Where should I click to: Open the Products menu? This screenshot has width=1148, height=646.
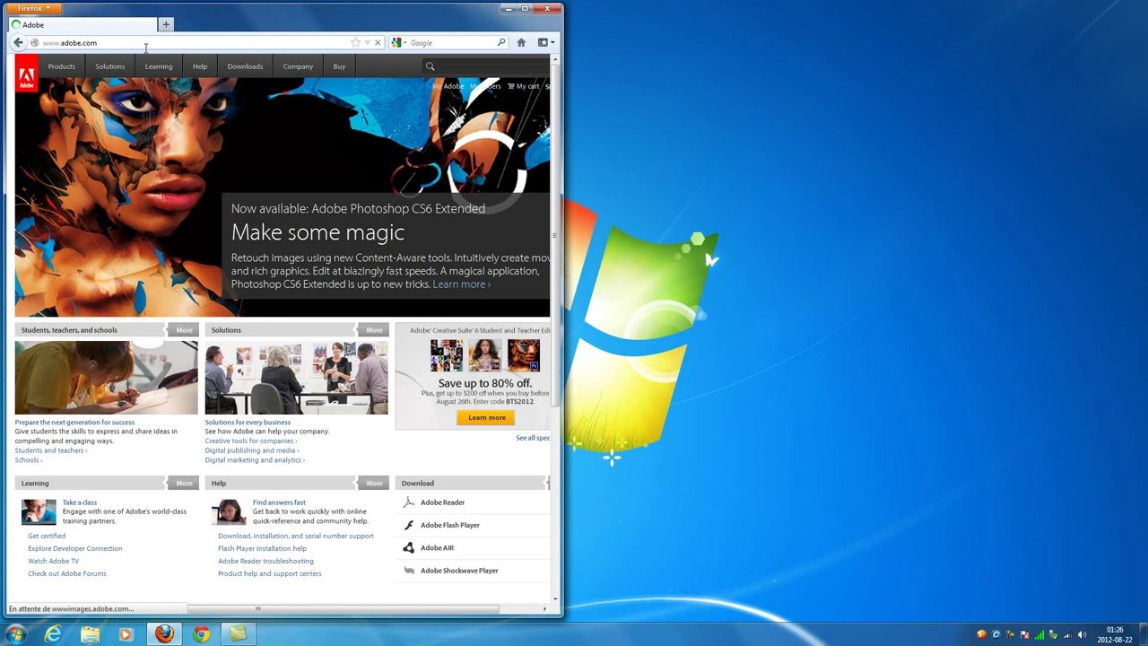tap(62, 66)
